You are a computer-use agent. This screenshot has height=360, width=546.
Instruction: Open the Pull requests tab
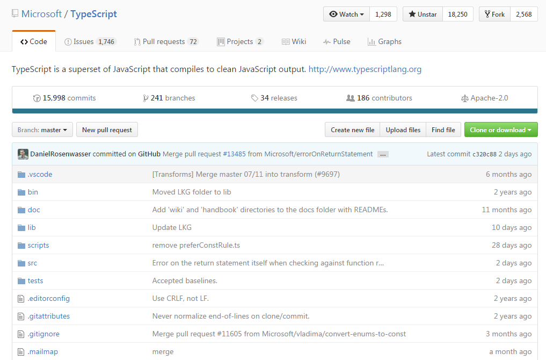166,41
